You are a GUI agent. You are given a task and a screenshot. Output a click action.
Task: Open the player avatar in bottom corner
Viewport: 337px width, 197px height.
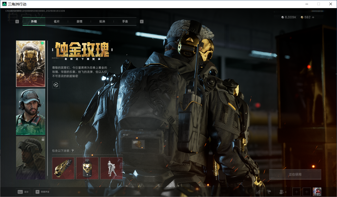(317, 192)
